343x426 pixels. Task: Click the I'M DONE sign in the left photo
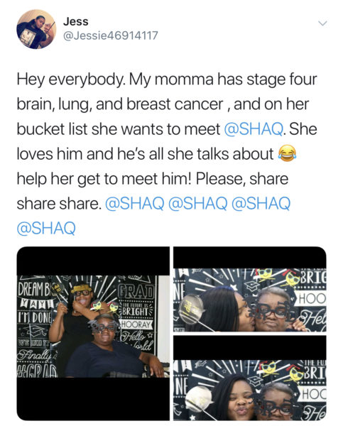click(35, 318)
